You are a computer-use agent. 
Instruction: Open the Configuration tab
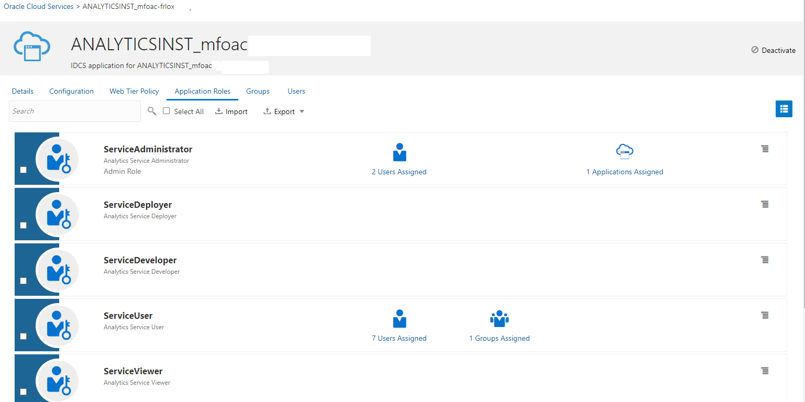click(x=71, y=91)
